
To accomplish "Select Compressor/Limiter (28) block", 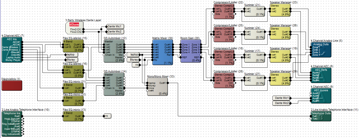I will pos(224,80).
